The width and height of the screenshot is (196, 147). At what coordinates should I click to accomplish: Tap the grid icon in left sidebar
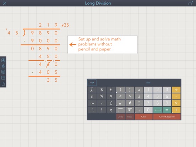pyautogui.click(x=3, y=78)
